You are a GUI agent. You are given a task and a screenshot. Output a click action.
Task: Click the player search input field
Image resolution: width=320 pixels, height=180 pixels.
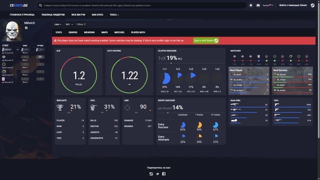[142, 6]
